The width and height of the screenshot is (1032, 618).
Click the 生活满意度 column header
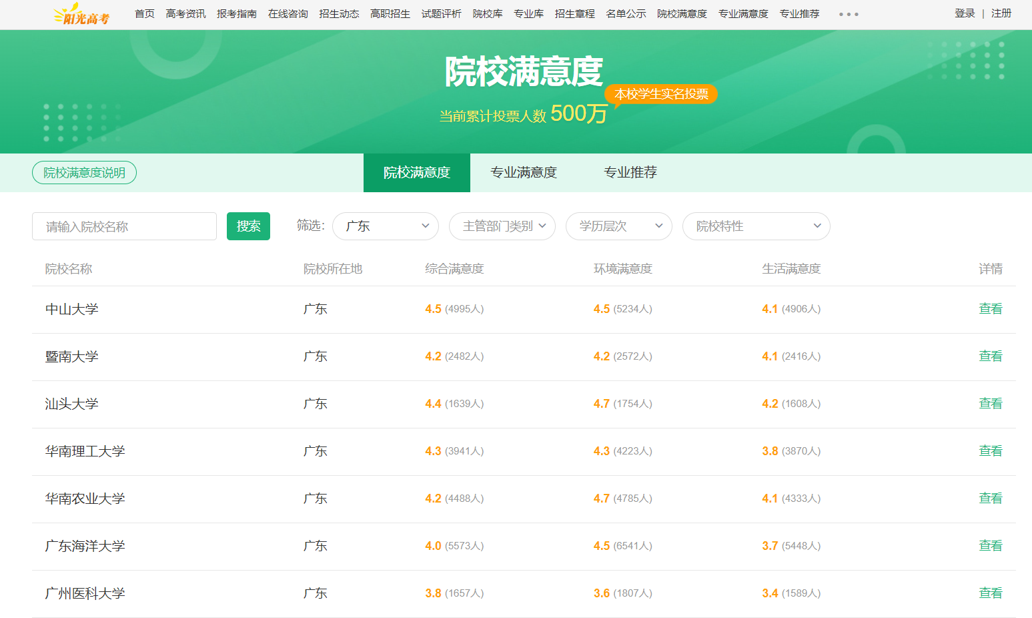791,269
